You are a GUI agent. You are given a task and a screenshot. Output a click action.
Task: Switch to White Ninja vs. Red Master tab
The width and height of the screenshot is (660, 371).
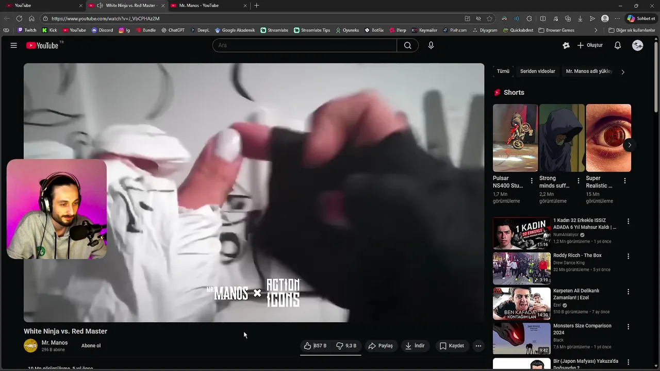(126, 6)
